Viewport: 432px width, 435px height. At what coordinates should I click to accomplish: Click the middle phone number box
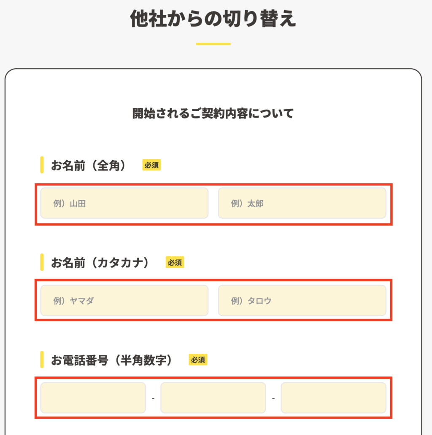213,398
